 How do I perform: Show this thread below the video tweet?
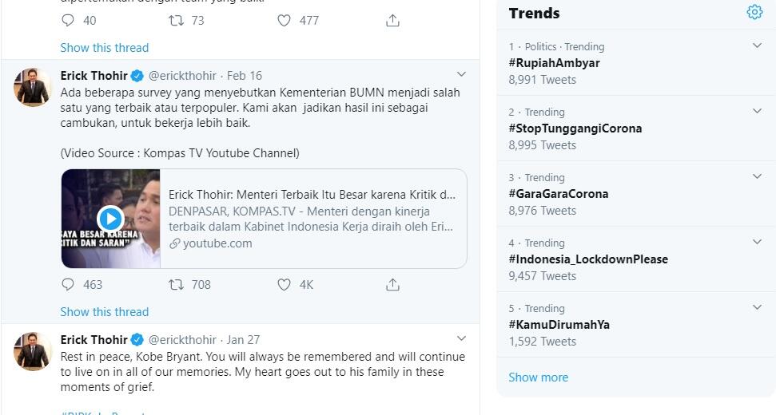105,312
